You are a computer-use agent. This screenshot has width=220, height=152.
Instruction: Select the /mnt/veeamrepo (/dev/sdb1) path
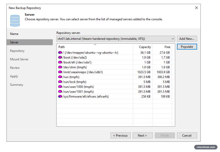(83, 72)
